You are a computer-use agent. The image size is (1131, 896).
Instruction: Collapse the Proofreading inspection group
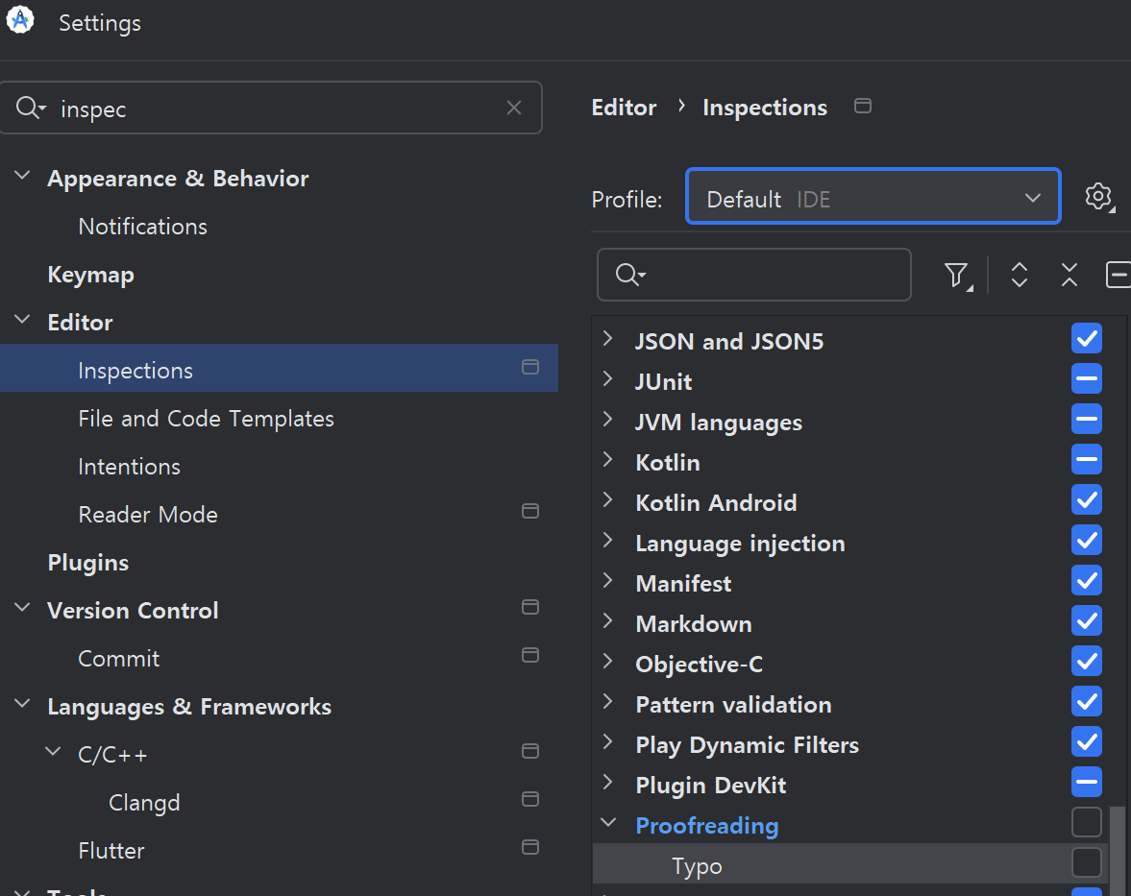607,824
